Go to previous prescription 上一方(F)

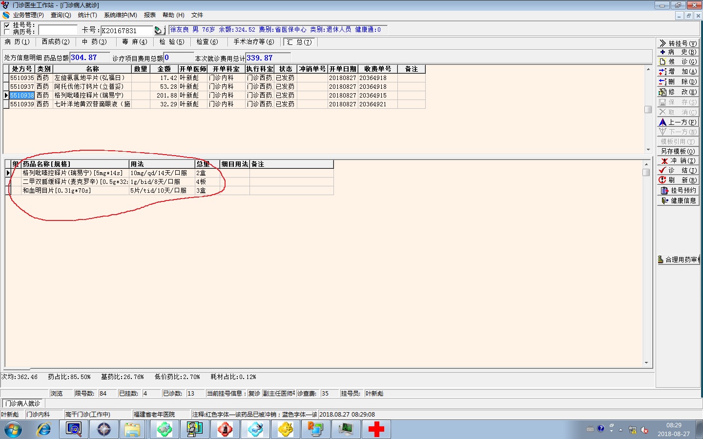pyautogui.click(x=678, y=122)
